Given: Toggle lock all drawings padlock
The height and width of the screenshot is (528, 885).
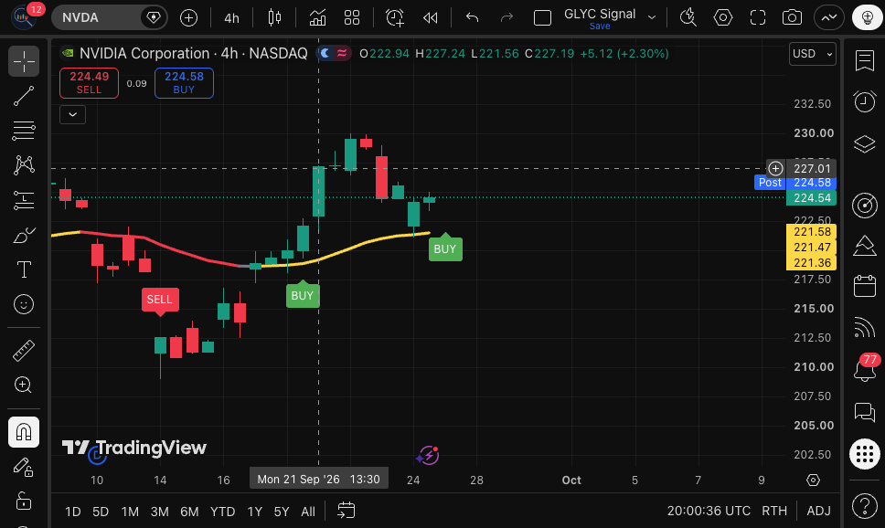Looking at the screenshot, I should (x=24, y=501).
